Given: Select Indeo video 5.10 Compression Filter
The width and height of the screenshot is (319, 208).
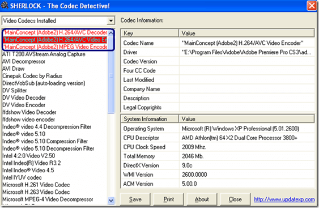Looking at the screenshot, I should [45, 141].
